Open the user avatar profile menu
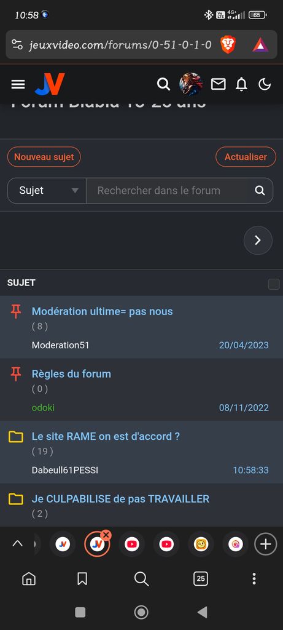Image resolution: width=283 pixels, height=630 pixels. (190, 84)
